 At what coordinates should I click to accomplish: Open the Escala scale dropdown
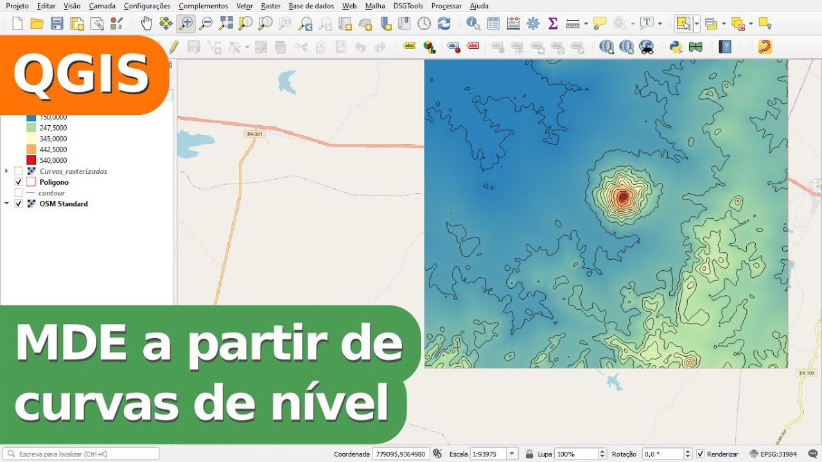click(512, 454)
